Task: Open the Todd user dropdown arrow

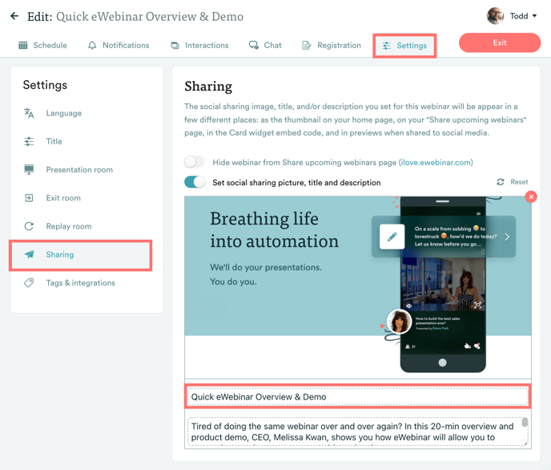Action: pos(534,16)
